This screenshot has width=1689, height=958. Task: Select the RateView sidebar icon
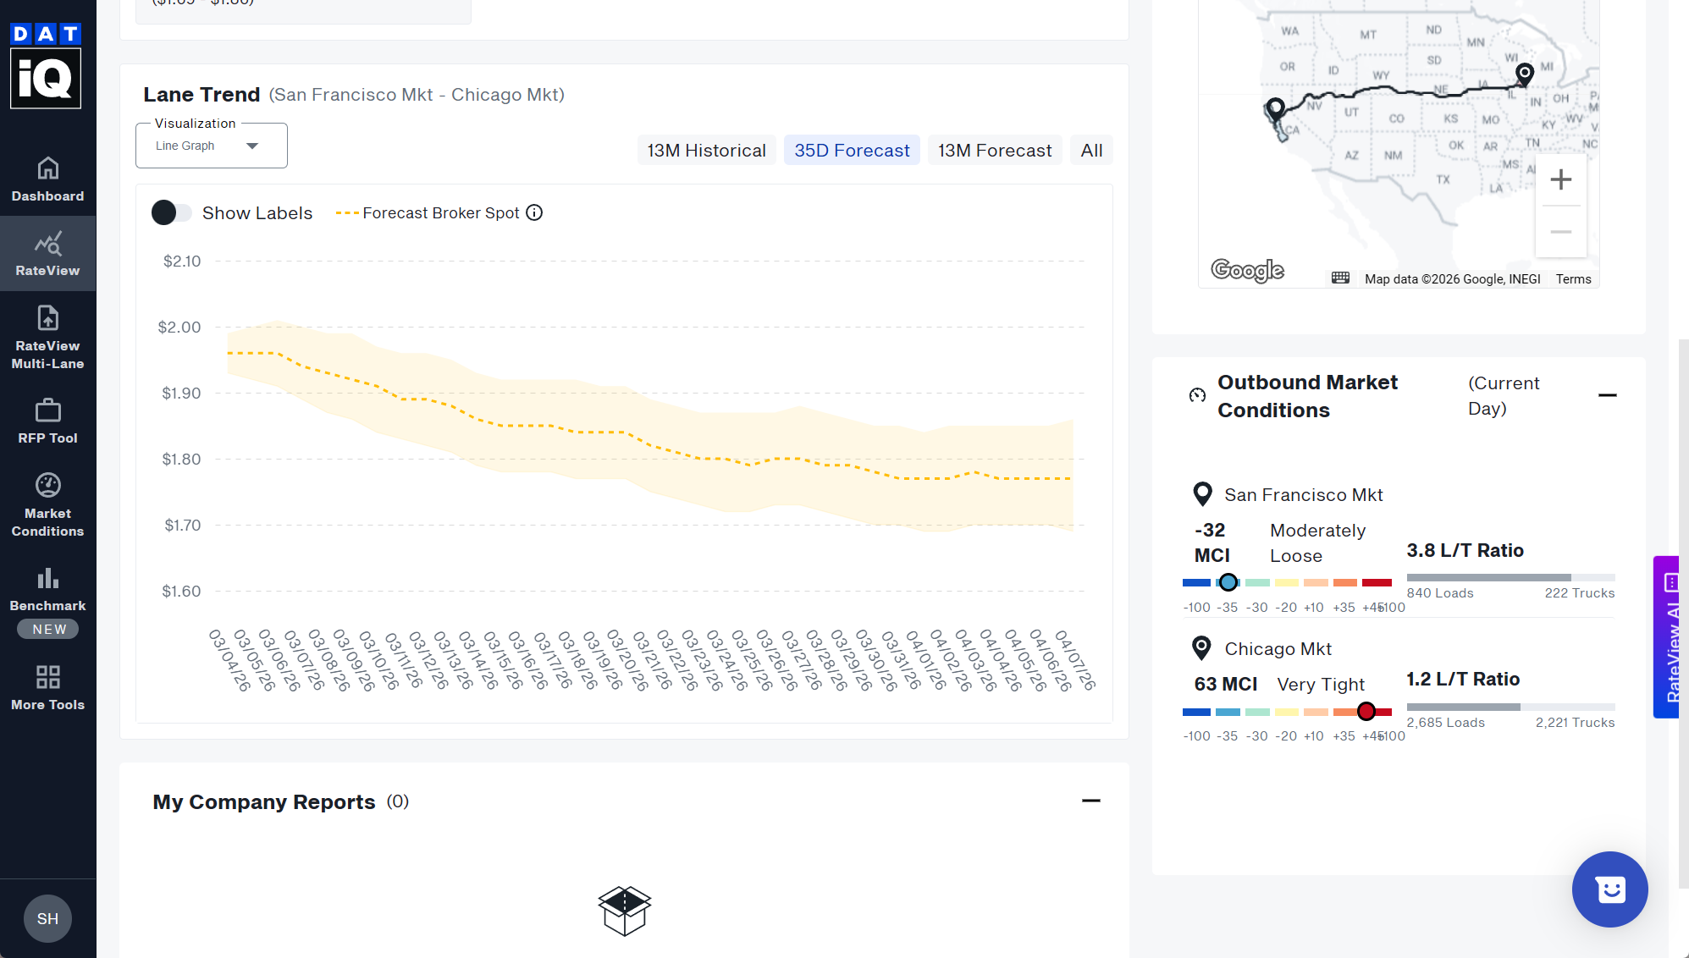pos(47,245)
